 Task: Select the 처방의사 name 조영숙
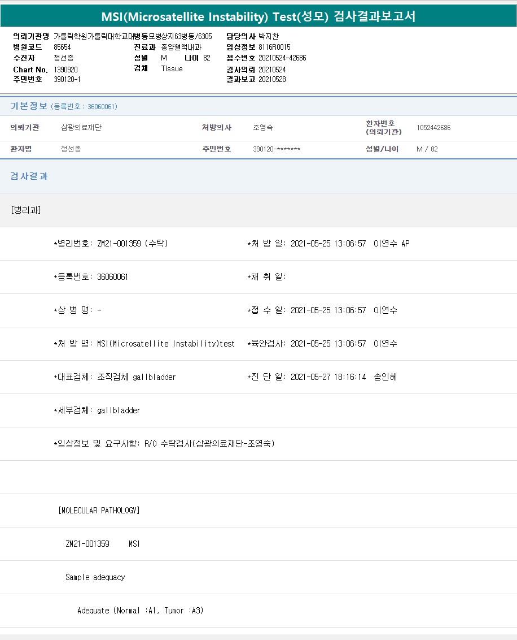[263, 128]
